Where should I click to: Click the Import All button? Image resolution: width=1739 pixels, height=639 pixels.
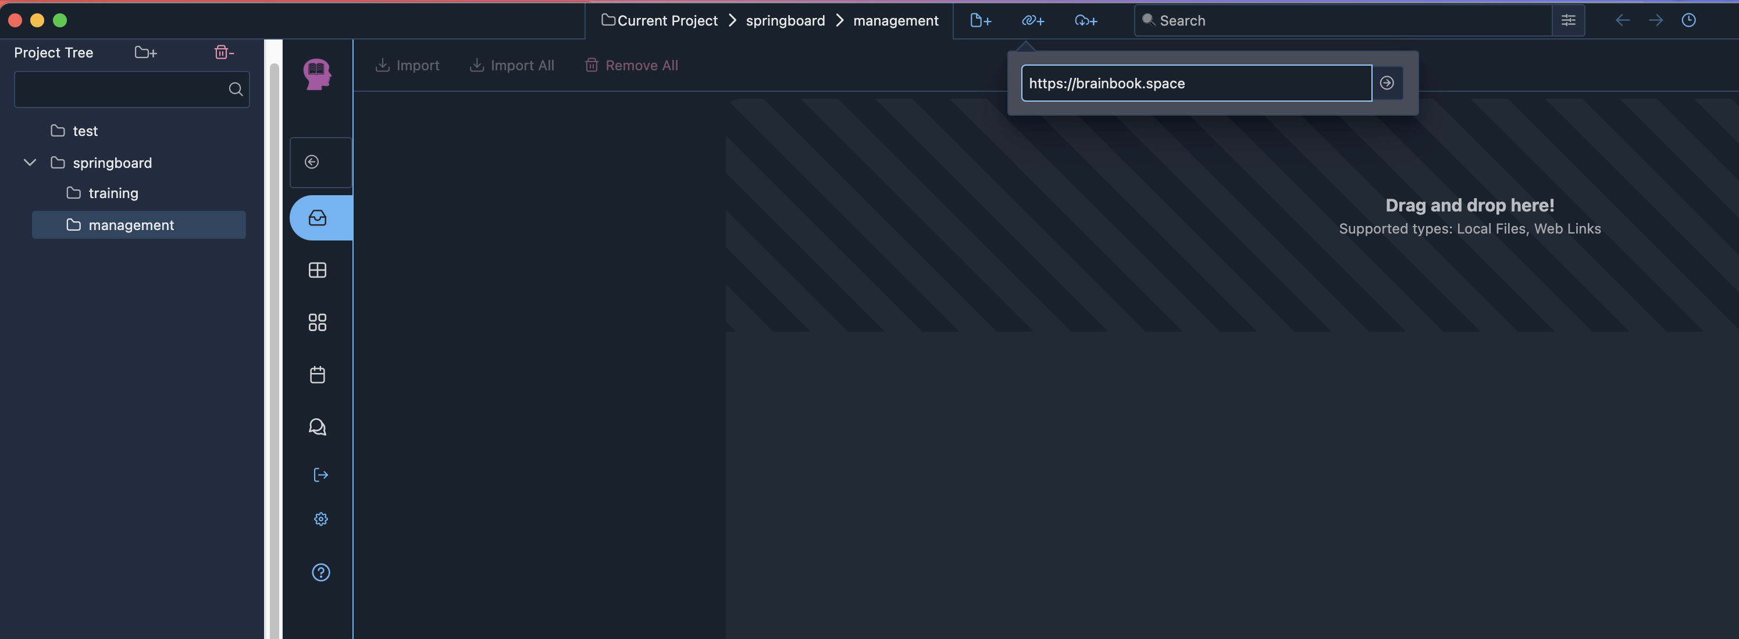point(512,66)
